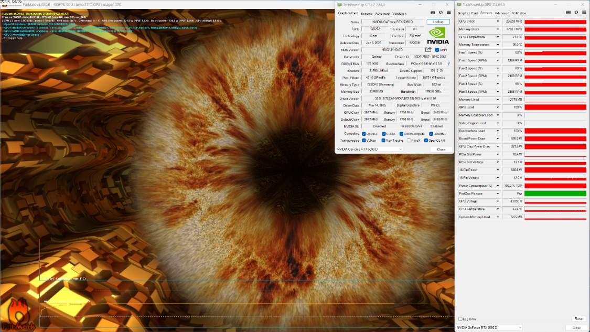Toggle the Ray Tracing checkbox
This screenshot has width=590, height=332.
click(383, 141)
